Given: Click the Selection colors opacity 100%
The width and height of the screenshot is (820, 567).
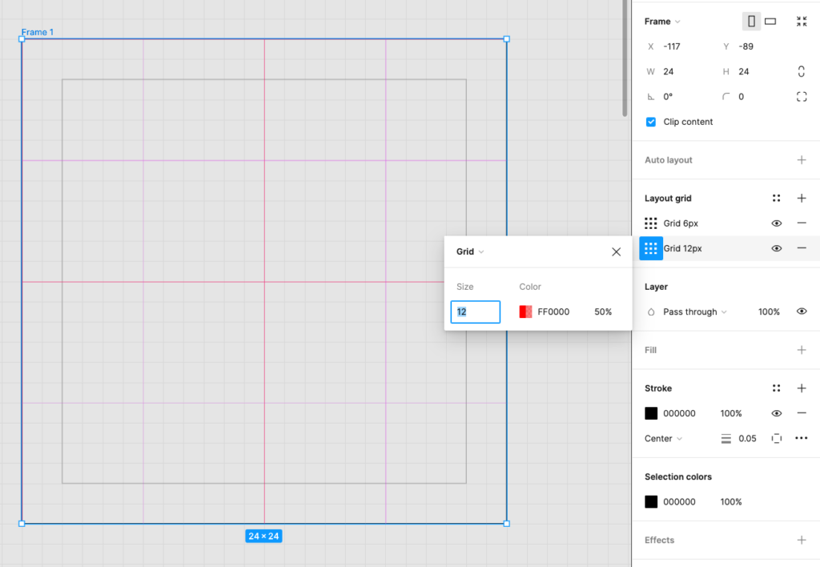Looking at the screenshot, I should pyautogui.click(x=731, y=501).
